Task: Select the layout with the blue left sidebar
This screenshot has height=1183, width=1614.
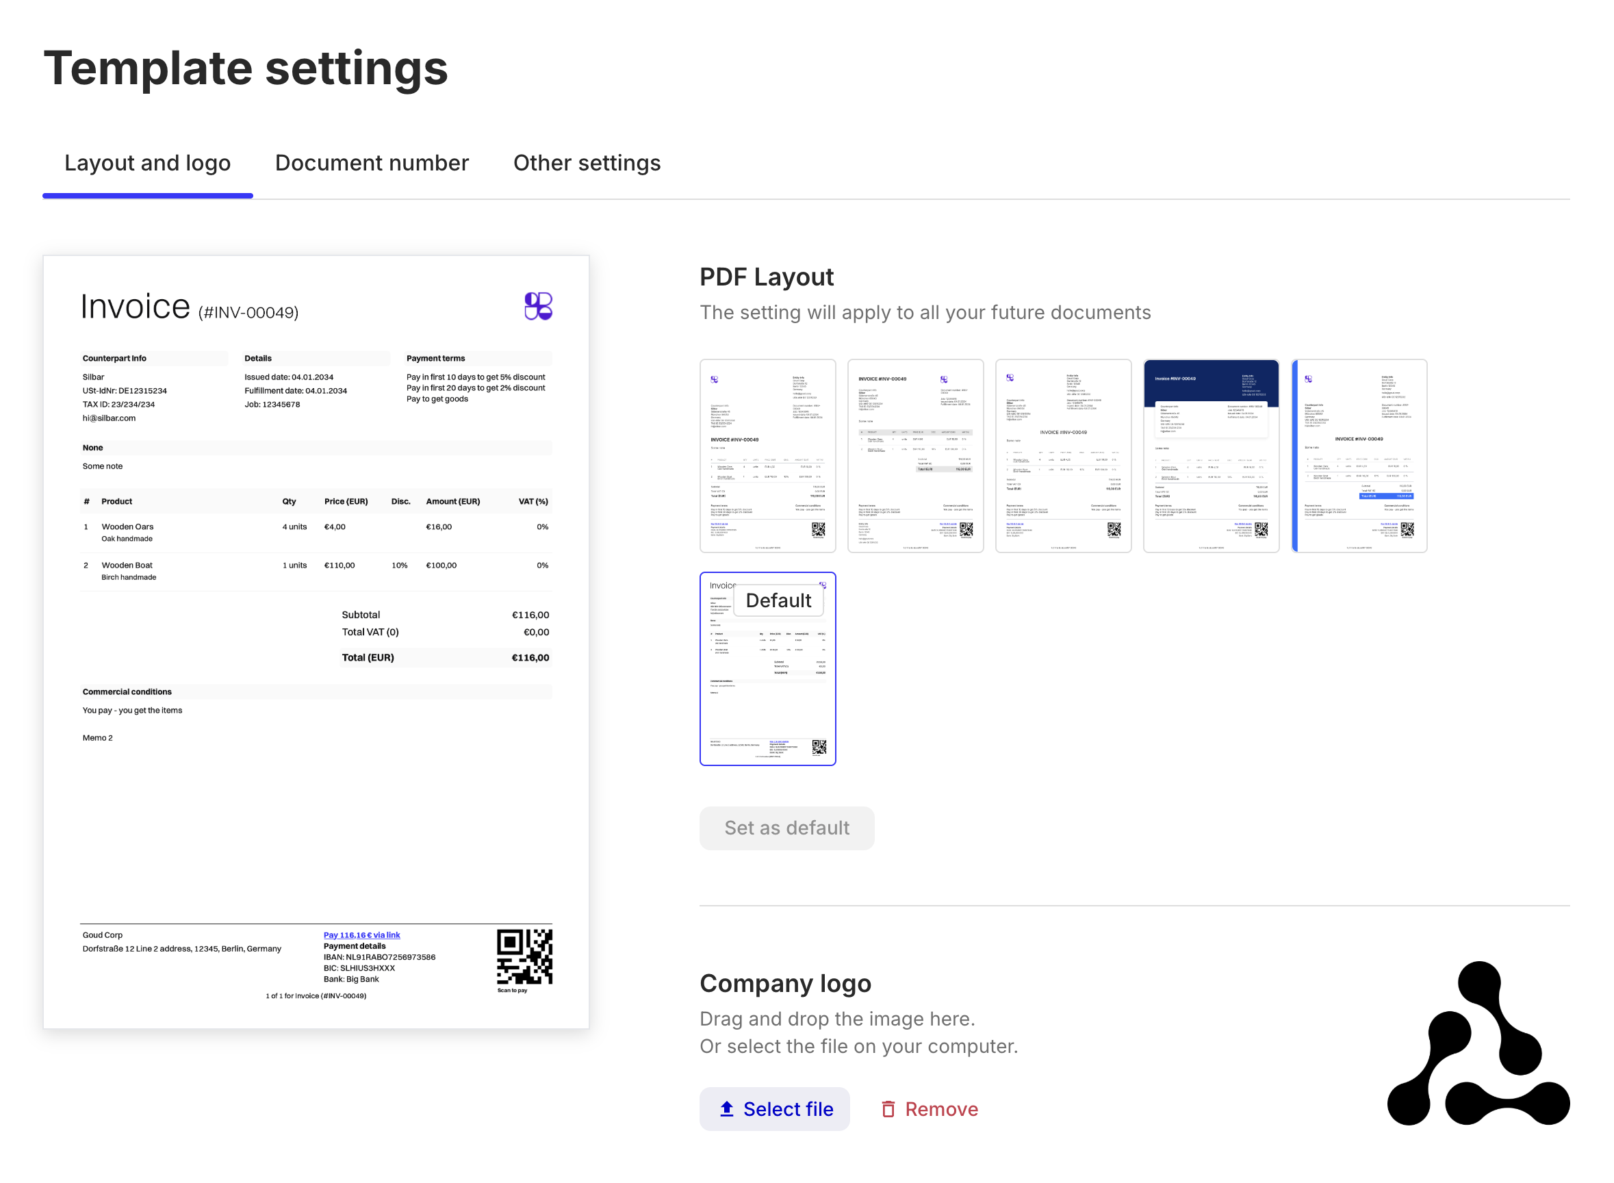Action: [1359, 456]
